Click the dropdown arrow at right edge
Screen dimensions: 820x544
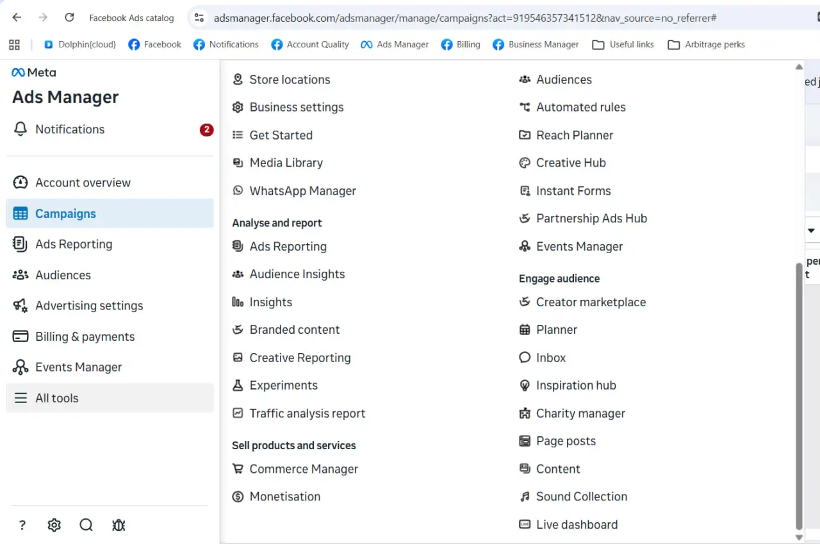(x=811, y=230)
